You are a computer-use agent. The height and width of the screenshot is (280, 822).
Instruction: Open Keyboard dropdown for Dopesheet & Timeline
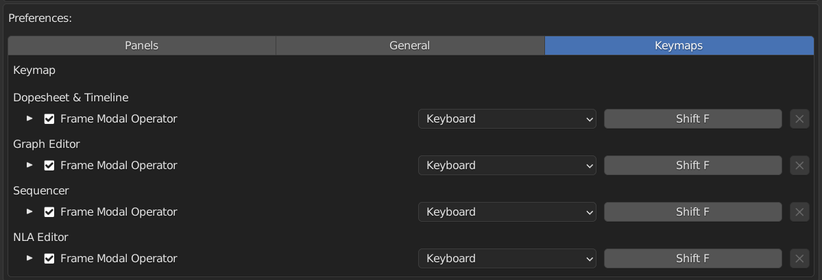(507, 119)
